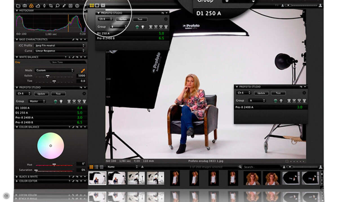Open the Metadata tool tab
This screenshot has height=202, width=338.
[70, 5]
